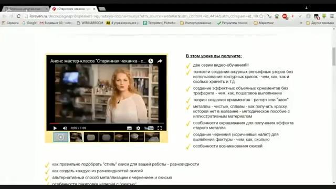Select the first gallery thumbnail with play icon
This screenshot has height=189, width=336.
point(61,137)
